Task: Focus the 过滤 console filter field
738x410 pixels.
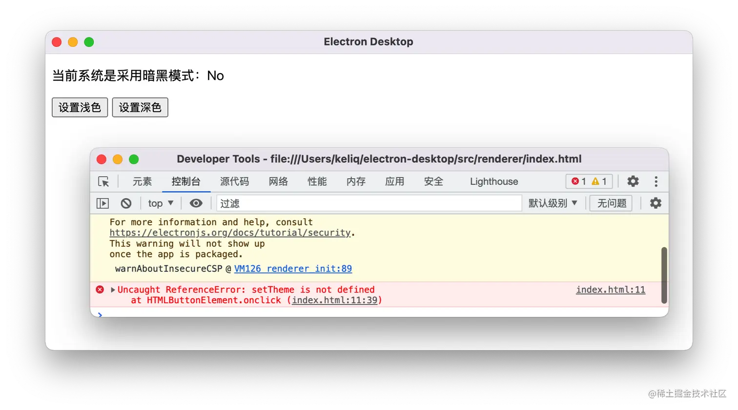Action: tap(369, 203)
